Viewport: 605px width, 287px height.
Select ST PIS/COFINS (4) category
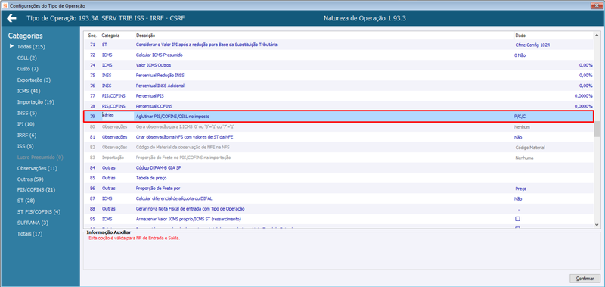coord(39,212)
